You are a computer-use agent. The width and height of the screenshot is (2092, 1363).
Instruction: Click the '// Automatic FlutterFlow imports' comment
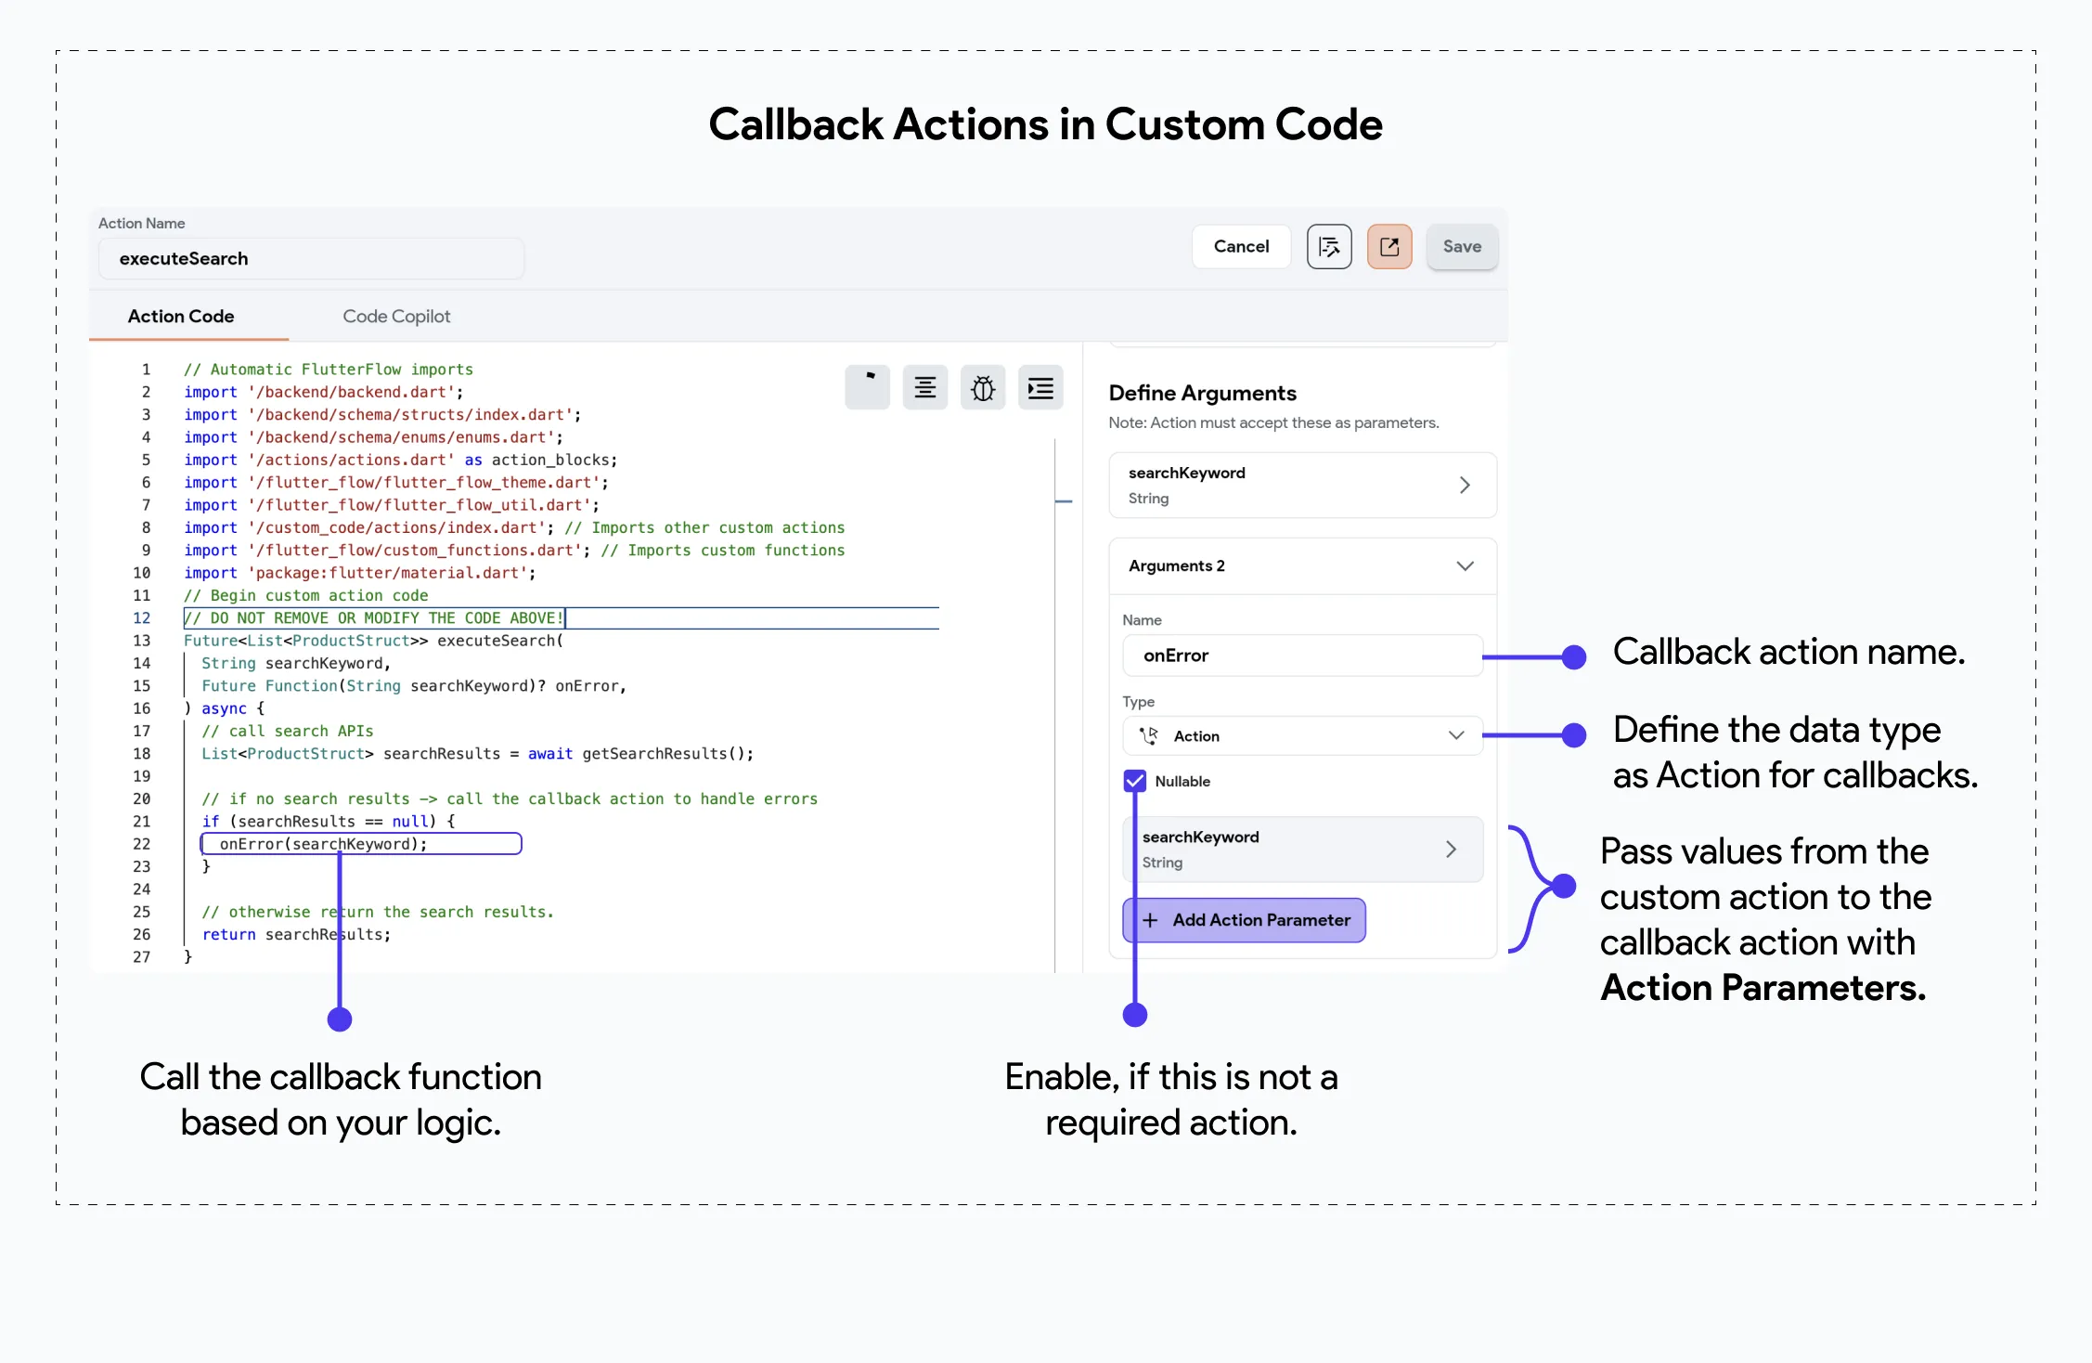click(328, 370)
